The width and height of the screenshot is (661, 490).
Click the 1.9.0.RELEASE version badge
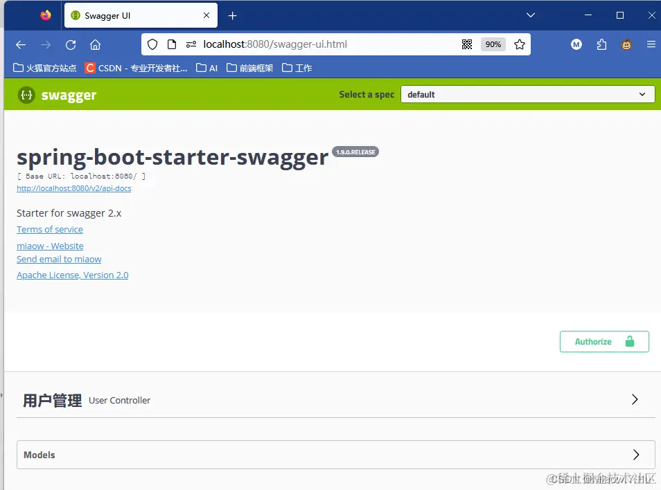tap(355, 152)
